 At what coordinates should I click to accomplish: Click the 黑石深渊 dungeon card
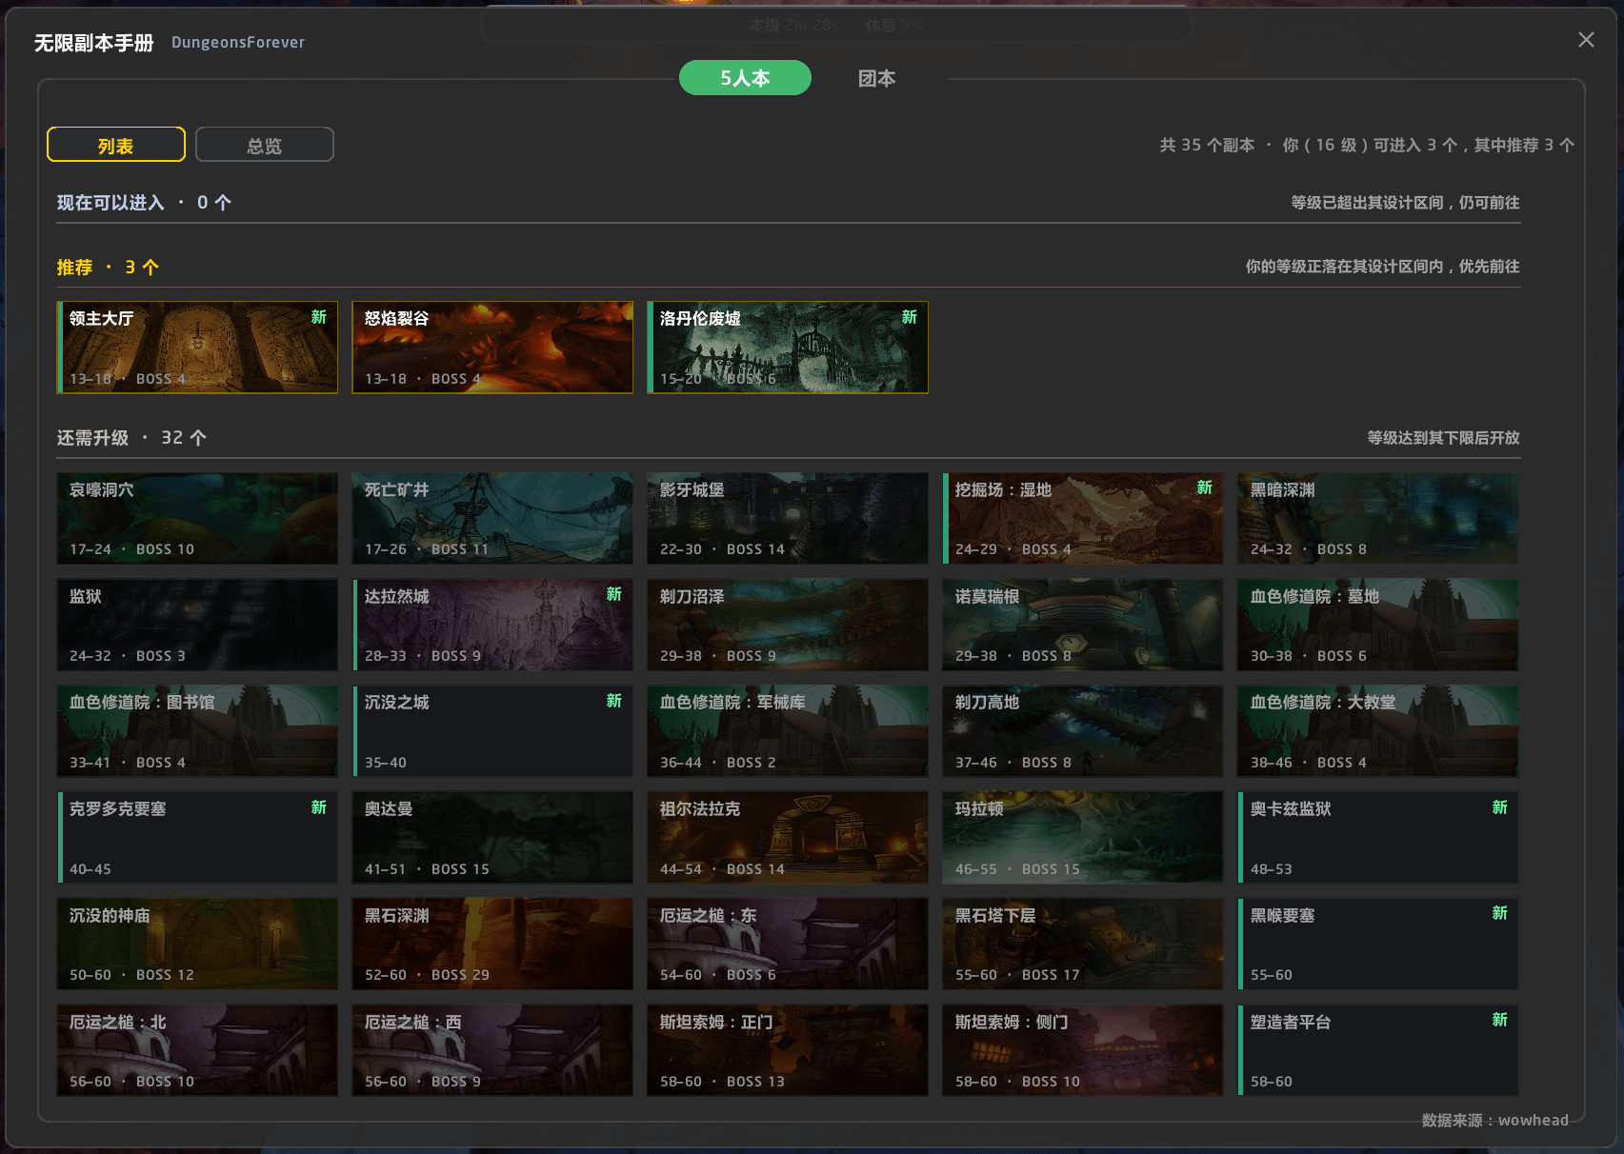[x=492, y=945]
